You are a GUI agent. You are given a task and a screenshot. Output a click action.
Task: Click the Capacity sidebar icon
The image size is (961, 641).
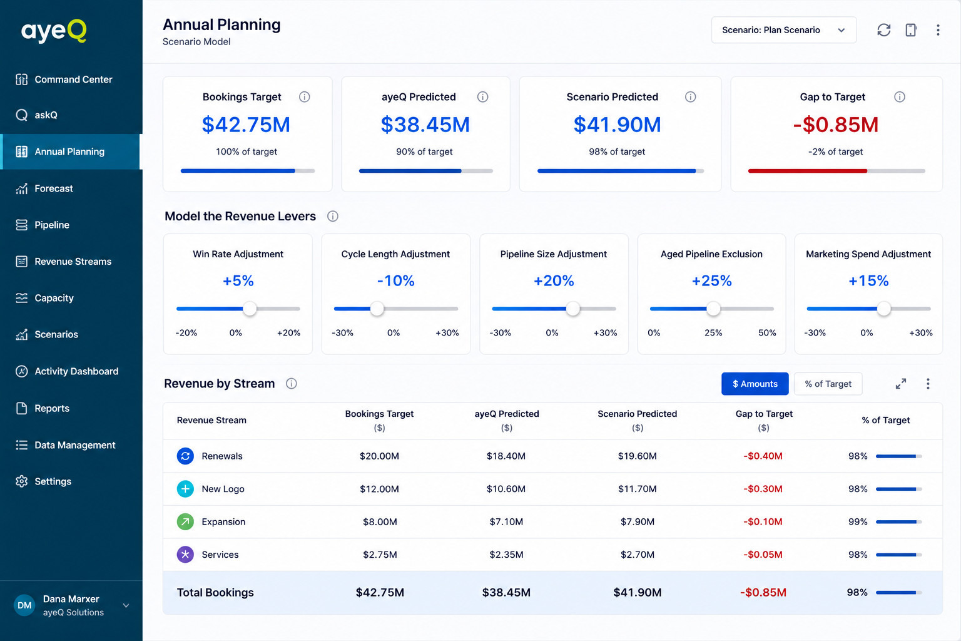click(22, 298)
